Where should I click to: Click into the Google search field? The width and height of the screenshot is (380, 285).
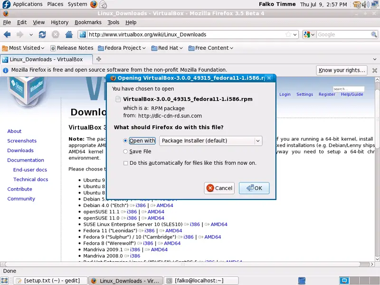[x=343, y=35]
